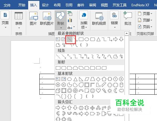Select the ellipse in recent shapes
The width and height of the screenshot is (157, 121).
coord(87,39)
